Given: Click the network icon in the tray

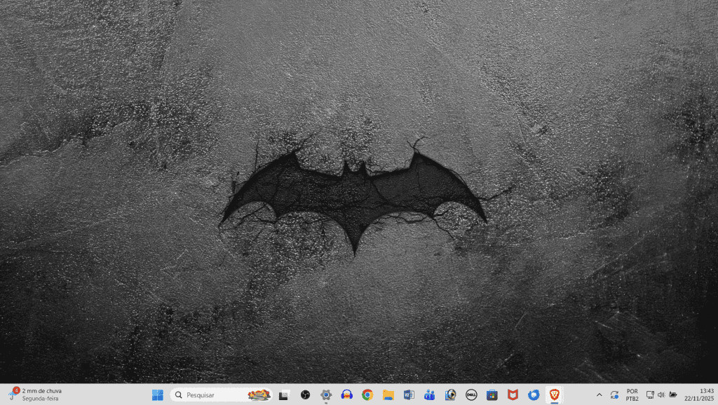Looking at the screenshot, I should (x=650, y=394).
